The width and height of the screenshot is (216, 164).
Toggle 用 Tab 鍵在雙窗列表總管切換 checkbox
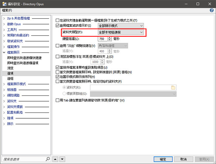tap(58, 100)
